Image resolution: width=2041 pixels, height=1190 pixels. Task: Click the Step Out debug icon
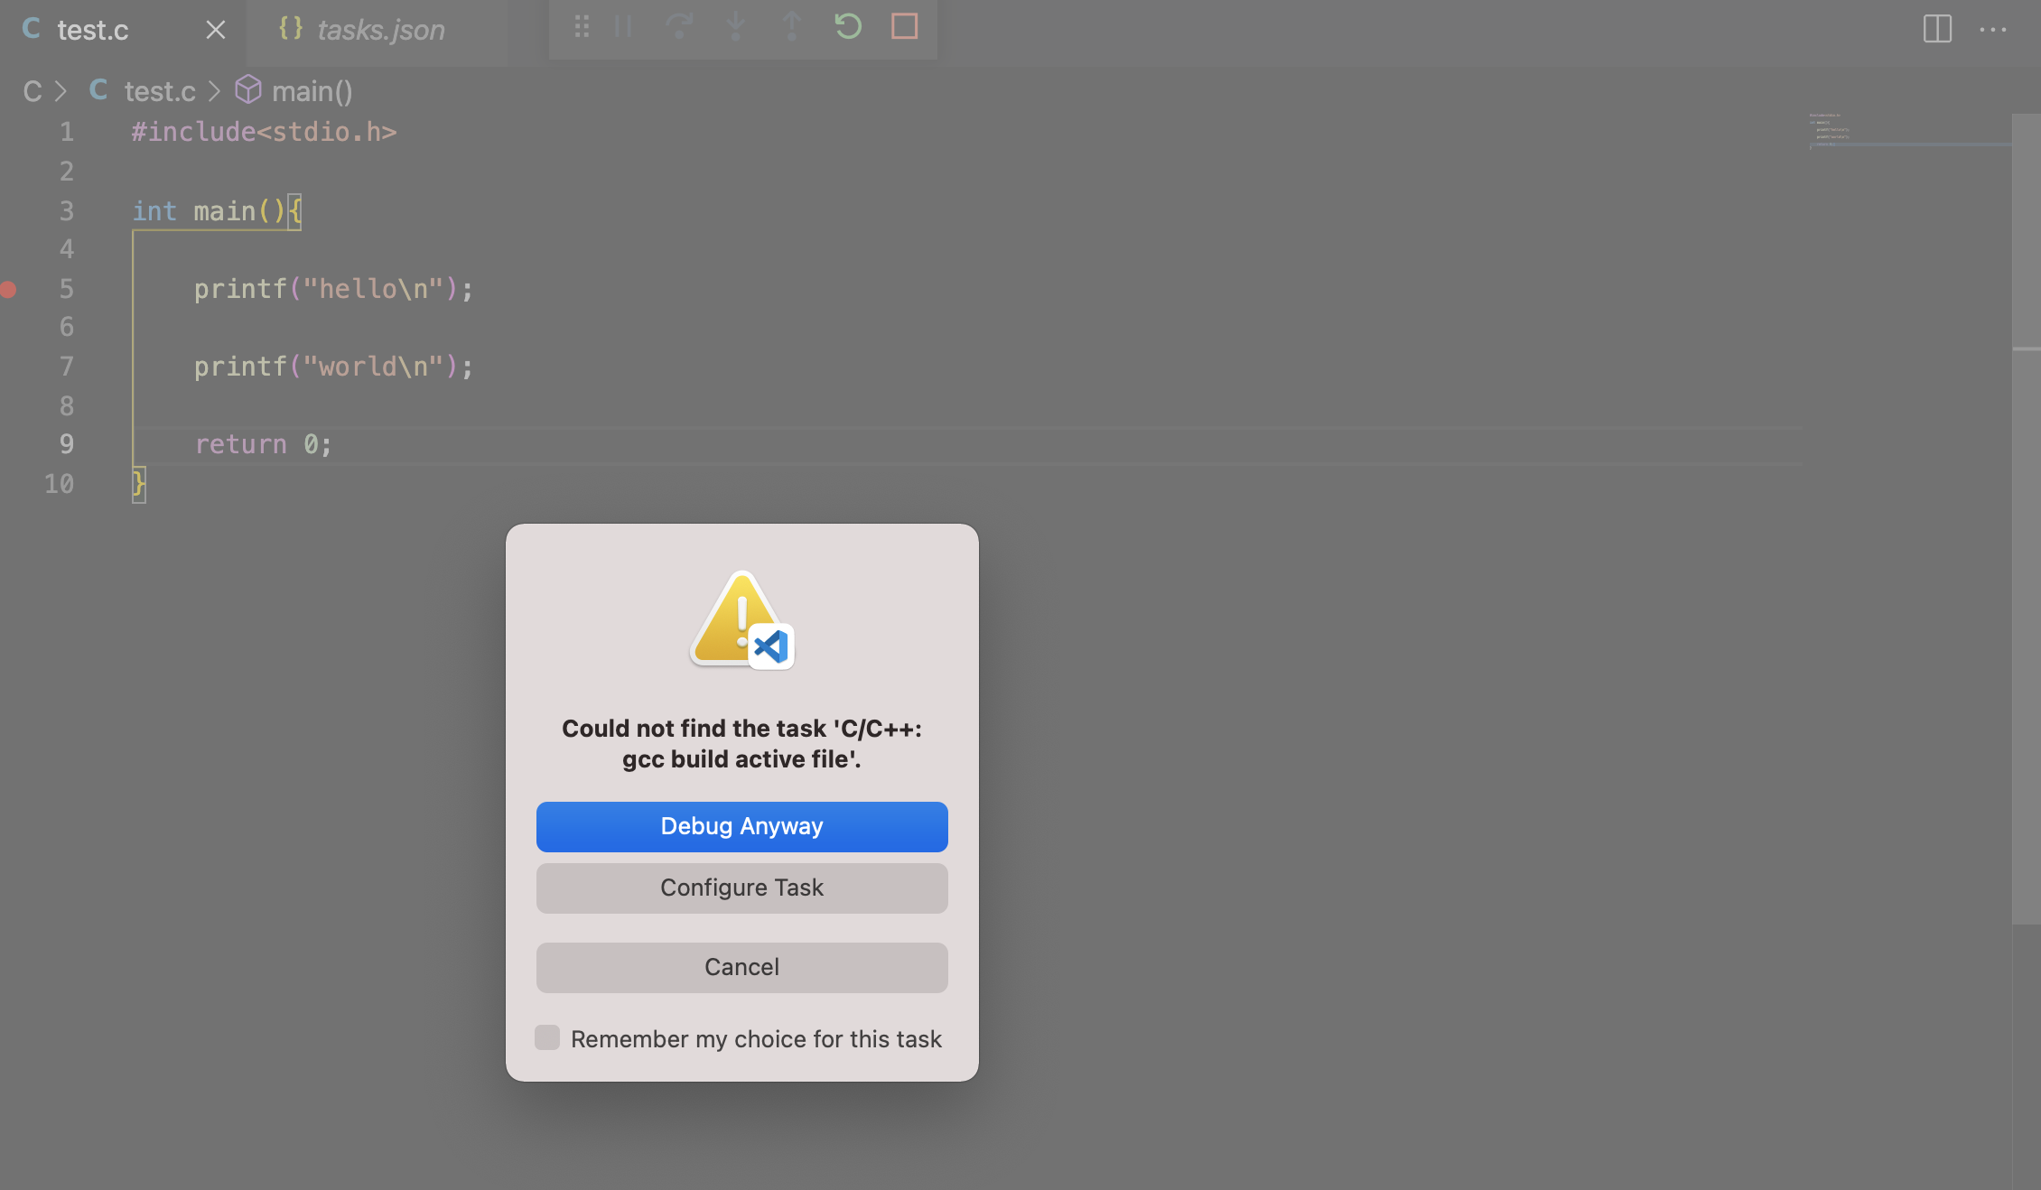pyautogui.click(x=792, y=27)
